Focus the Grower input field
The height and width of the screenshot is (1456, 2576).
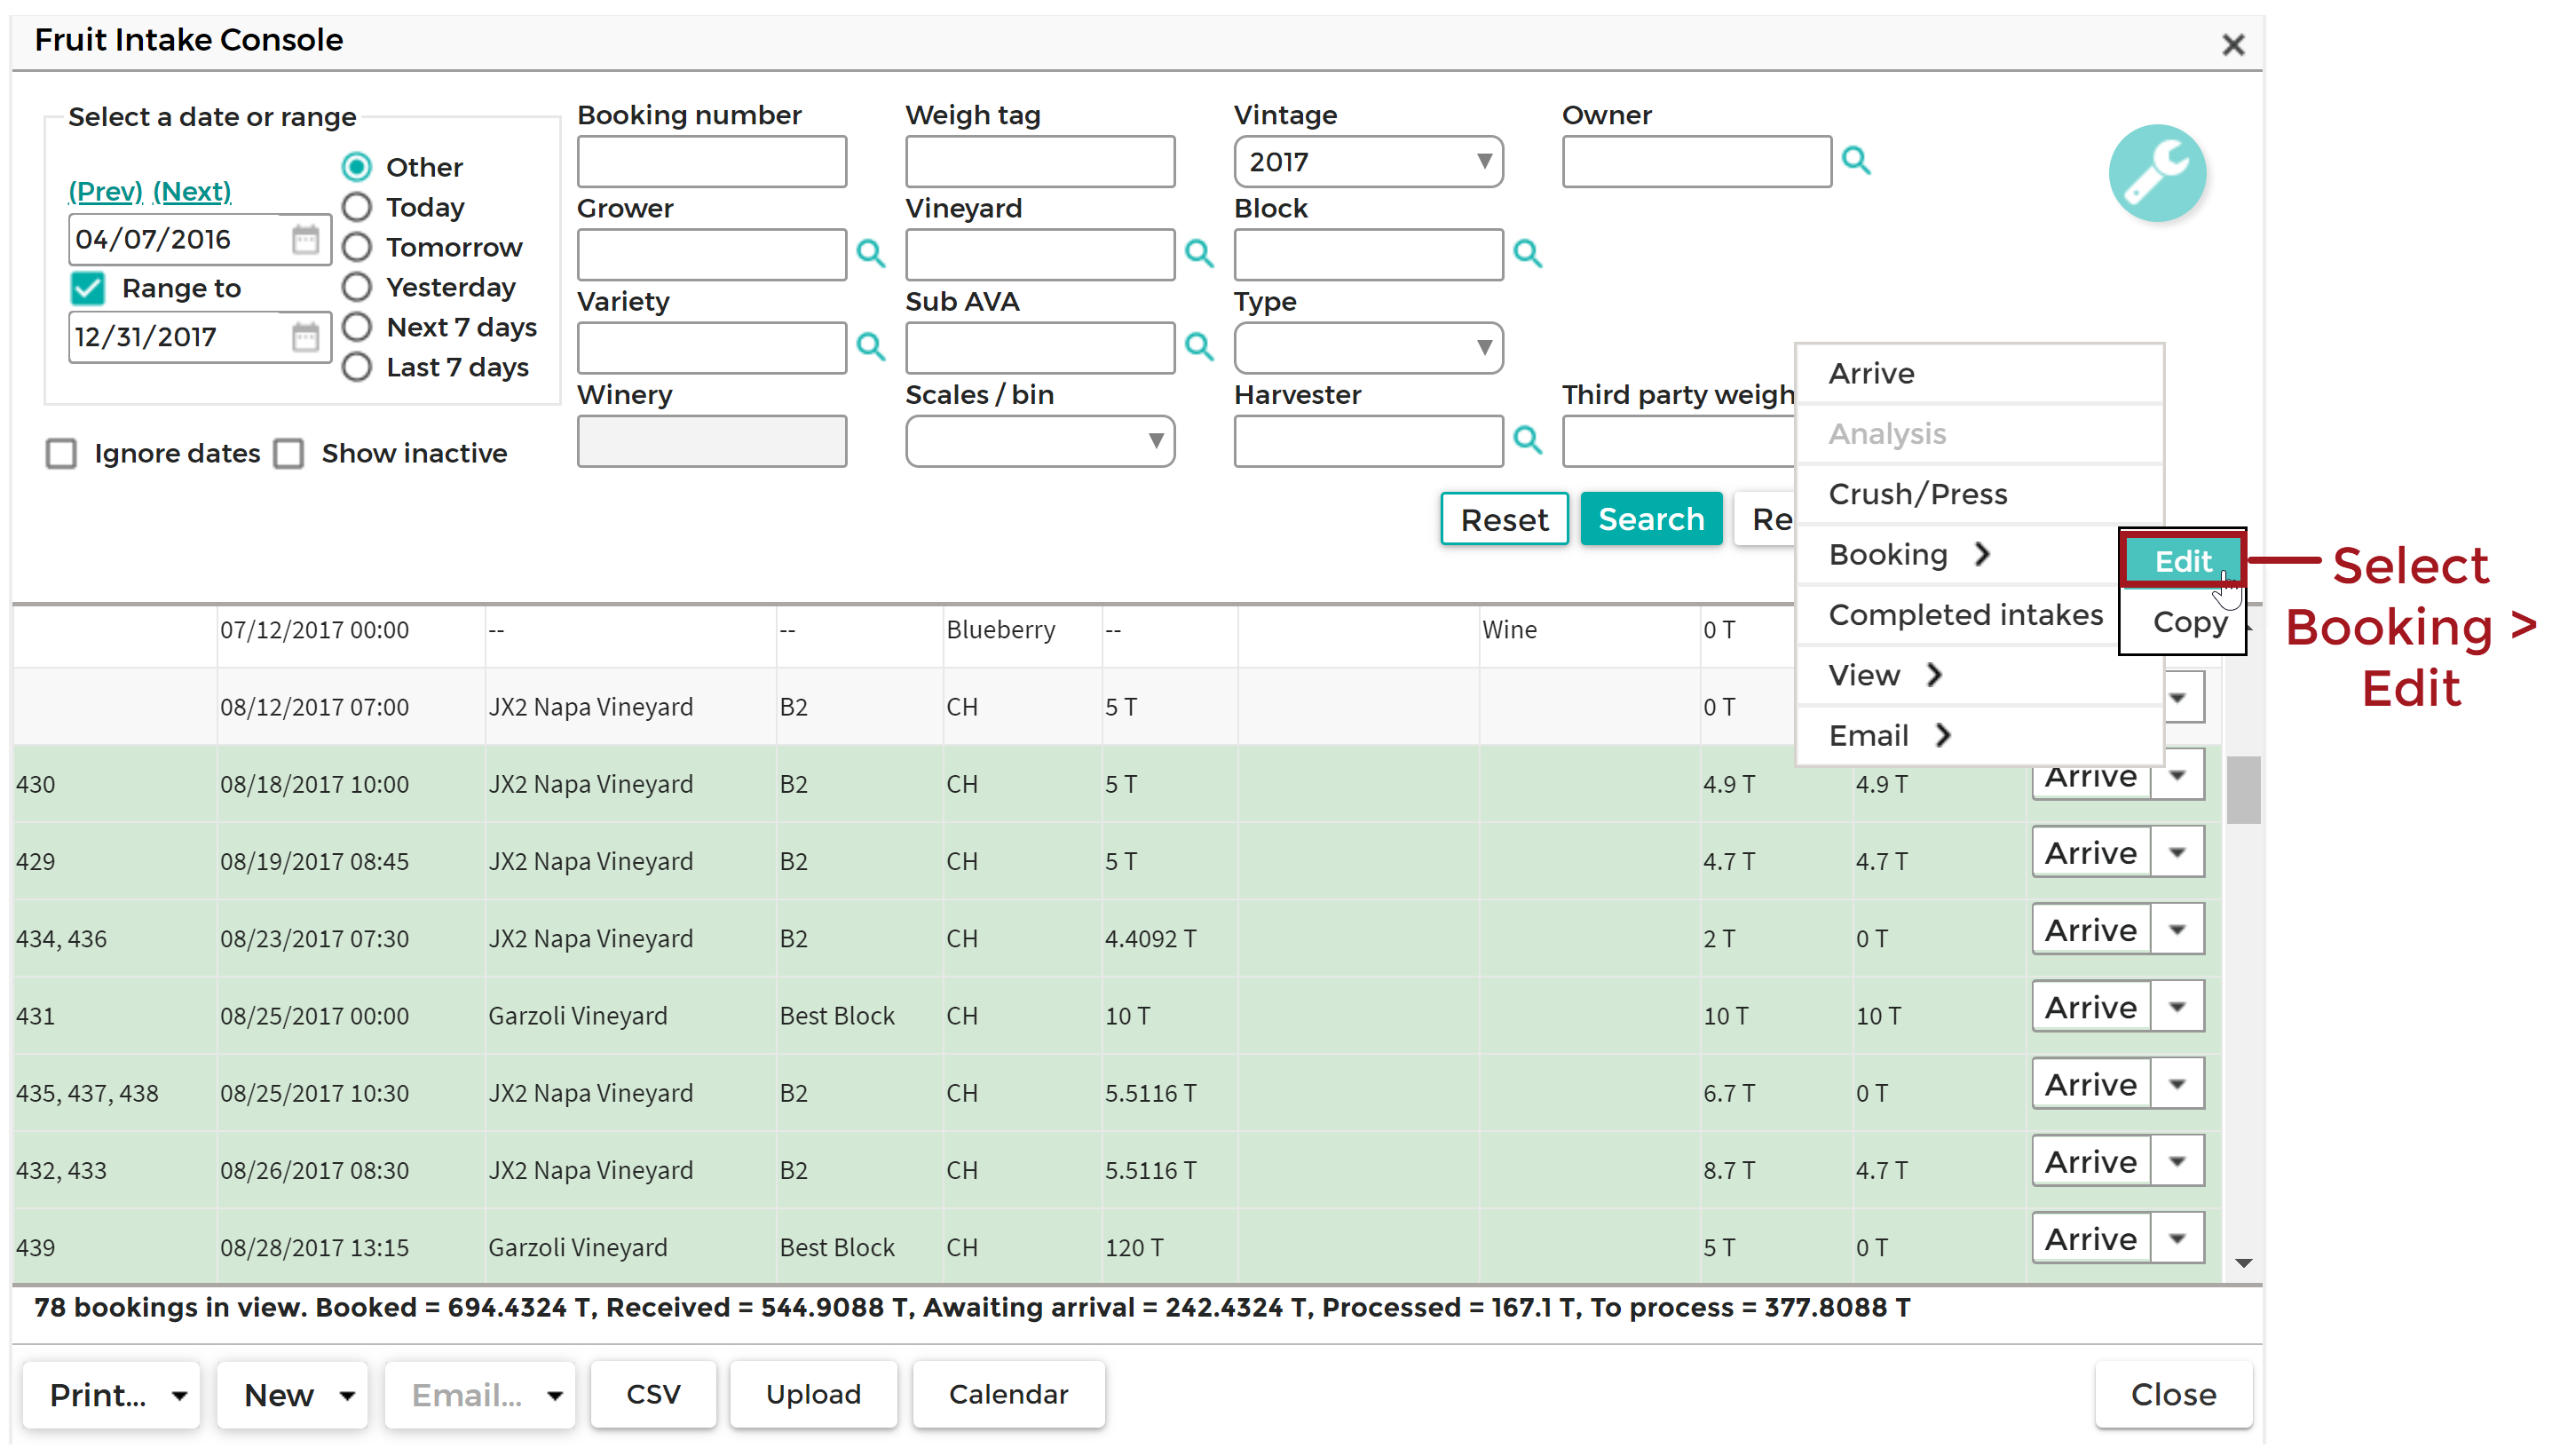pos(712,254)
